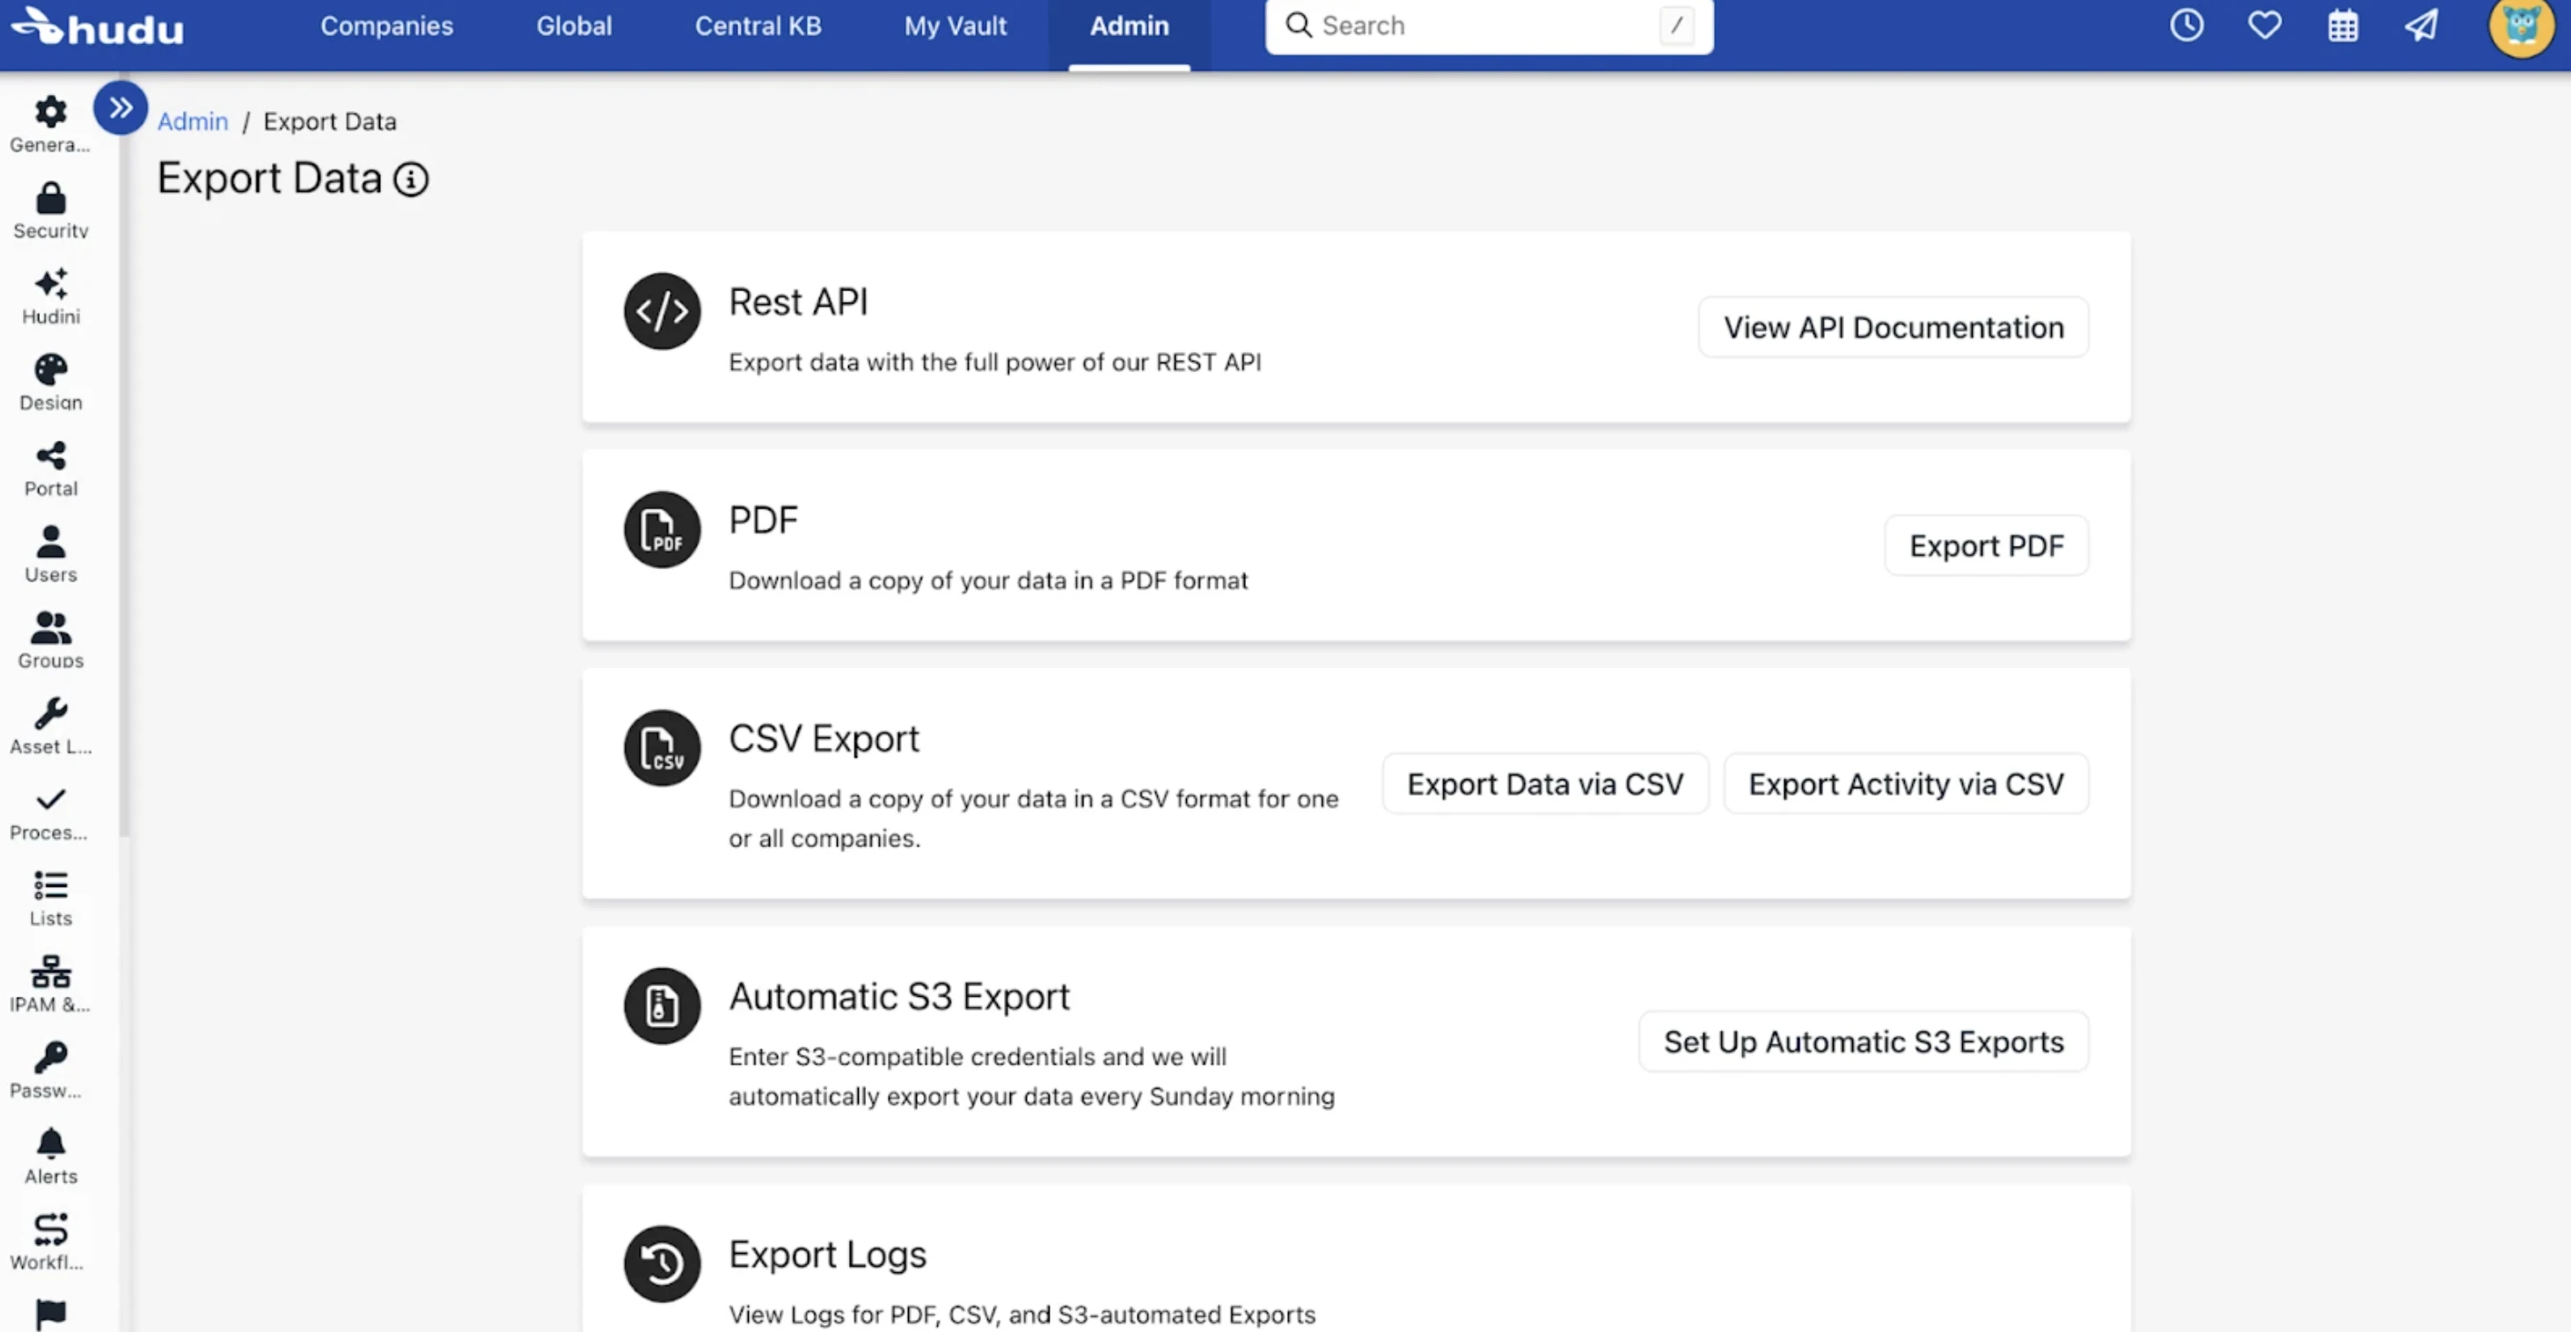
Task: Open Asset Layouts wrench icon
Action: 50,714
